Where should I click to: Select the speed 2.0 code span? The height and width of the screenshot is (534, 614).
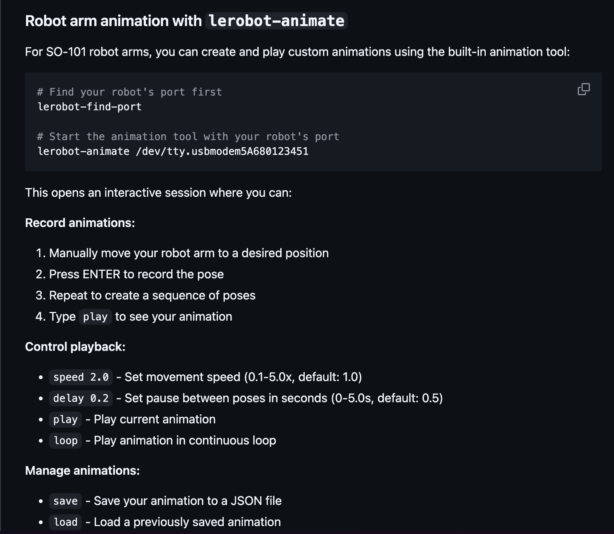[x=80, y=377]
